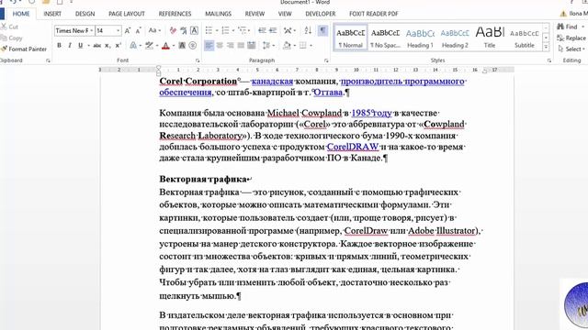This screenshot has width=588, height=330.
Task: Open Styles pane launcher
Action: tap(549, 60)
